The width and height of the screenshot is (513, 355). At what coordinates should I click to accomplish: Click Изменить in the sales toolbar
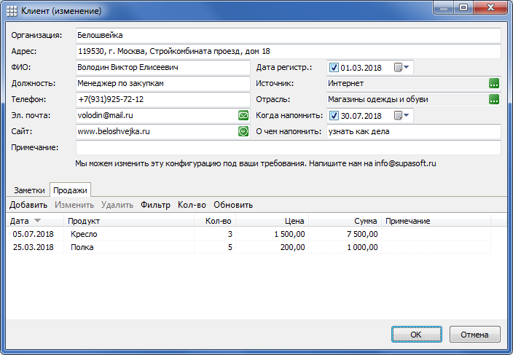pos(74,205)
